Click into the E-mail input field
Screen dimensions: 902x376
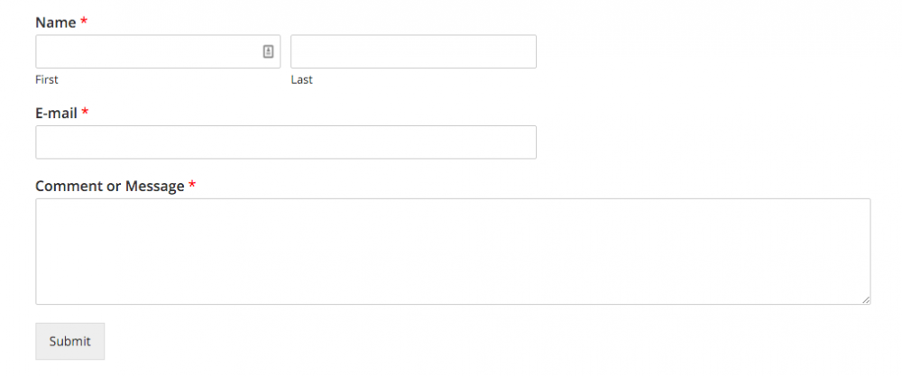coord(285,142)
